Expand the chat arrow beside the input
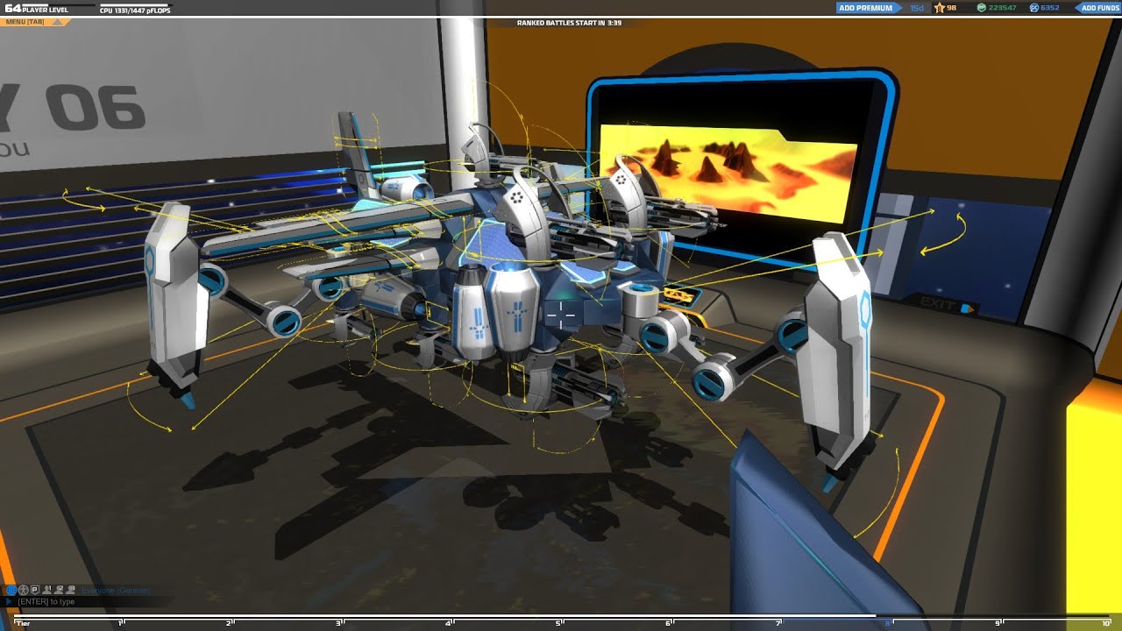 (x=9, y=601)
